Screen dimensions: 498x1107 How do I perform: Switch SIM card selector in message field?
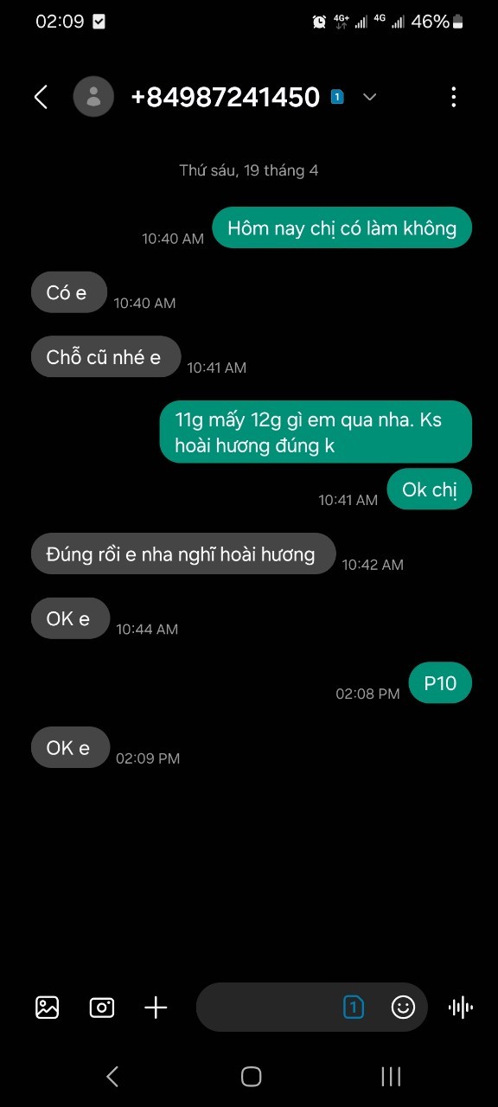(353, 1007)
